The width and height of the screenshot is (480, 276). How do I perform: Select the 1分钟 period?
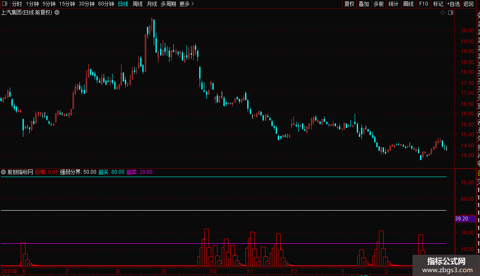(32, 4)
